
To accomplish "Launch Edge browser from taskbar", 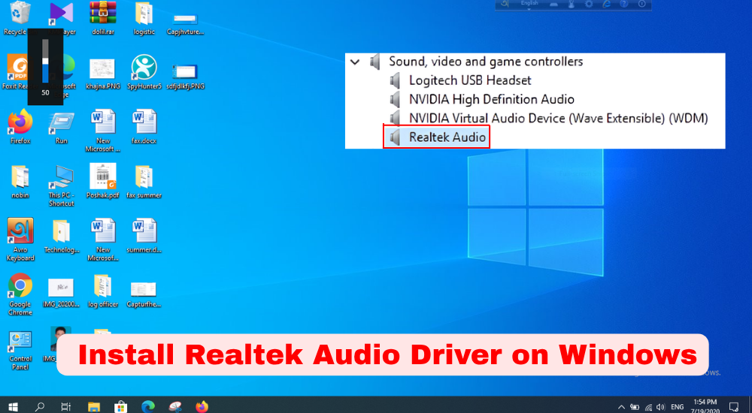I will click(147, 406).
